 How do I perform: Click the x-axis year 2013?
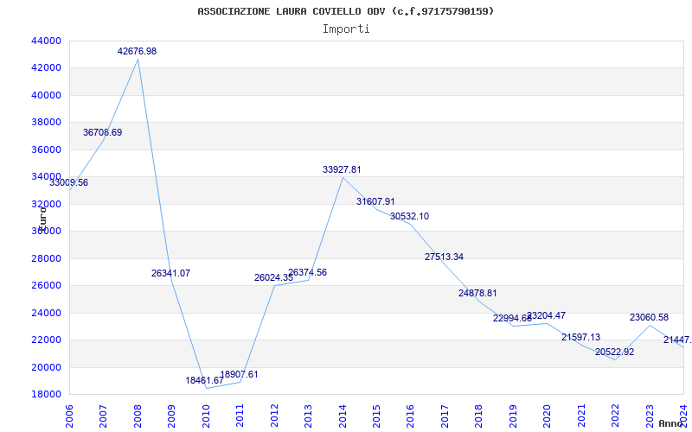[x=308, y=416]
